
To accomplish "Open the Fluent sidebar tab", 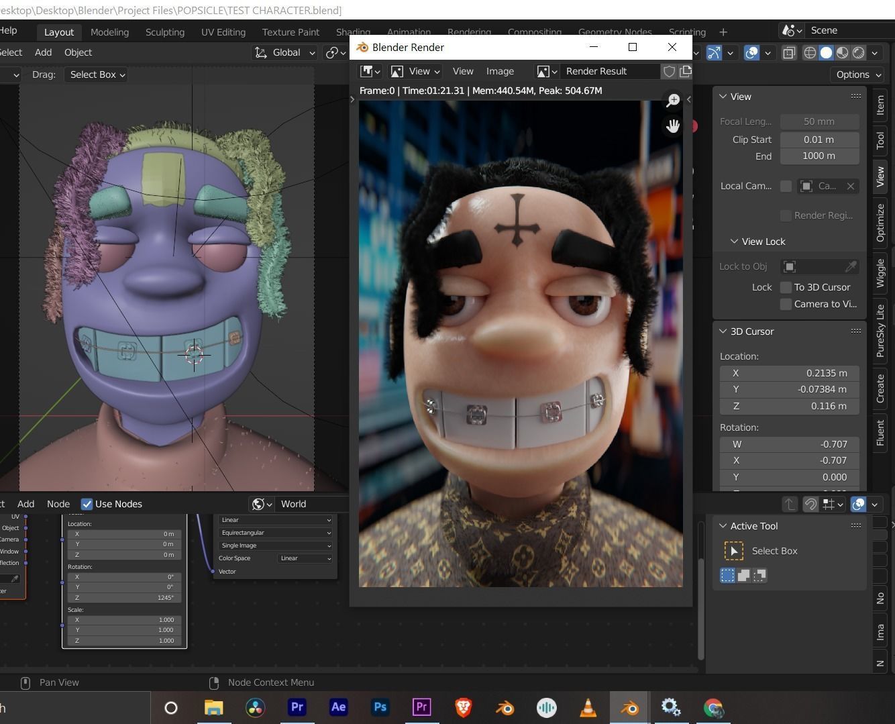I will point(880,433).
